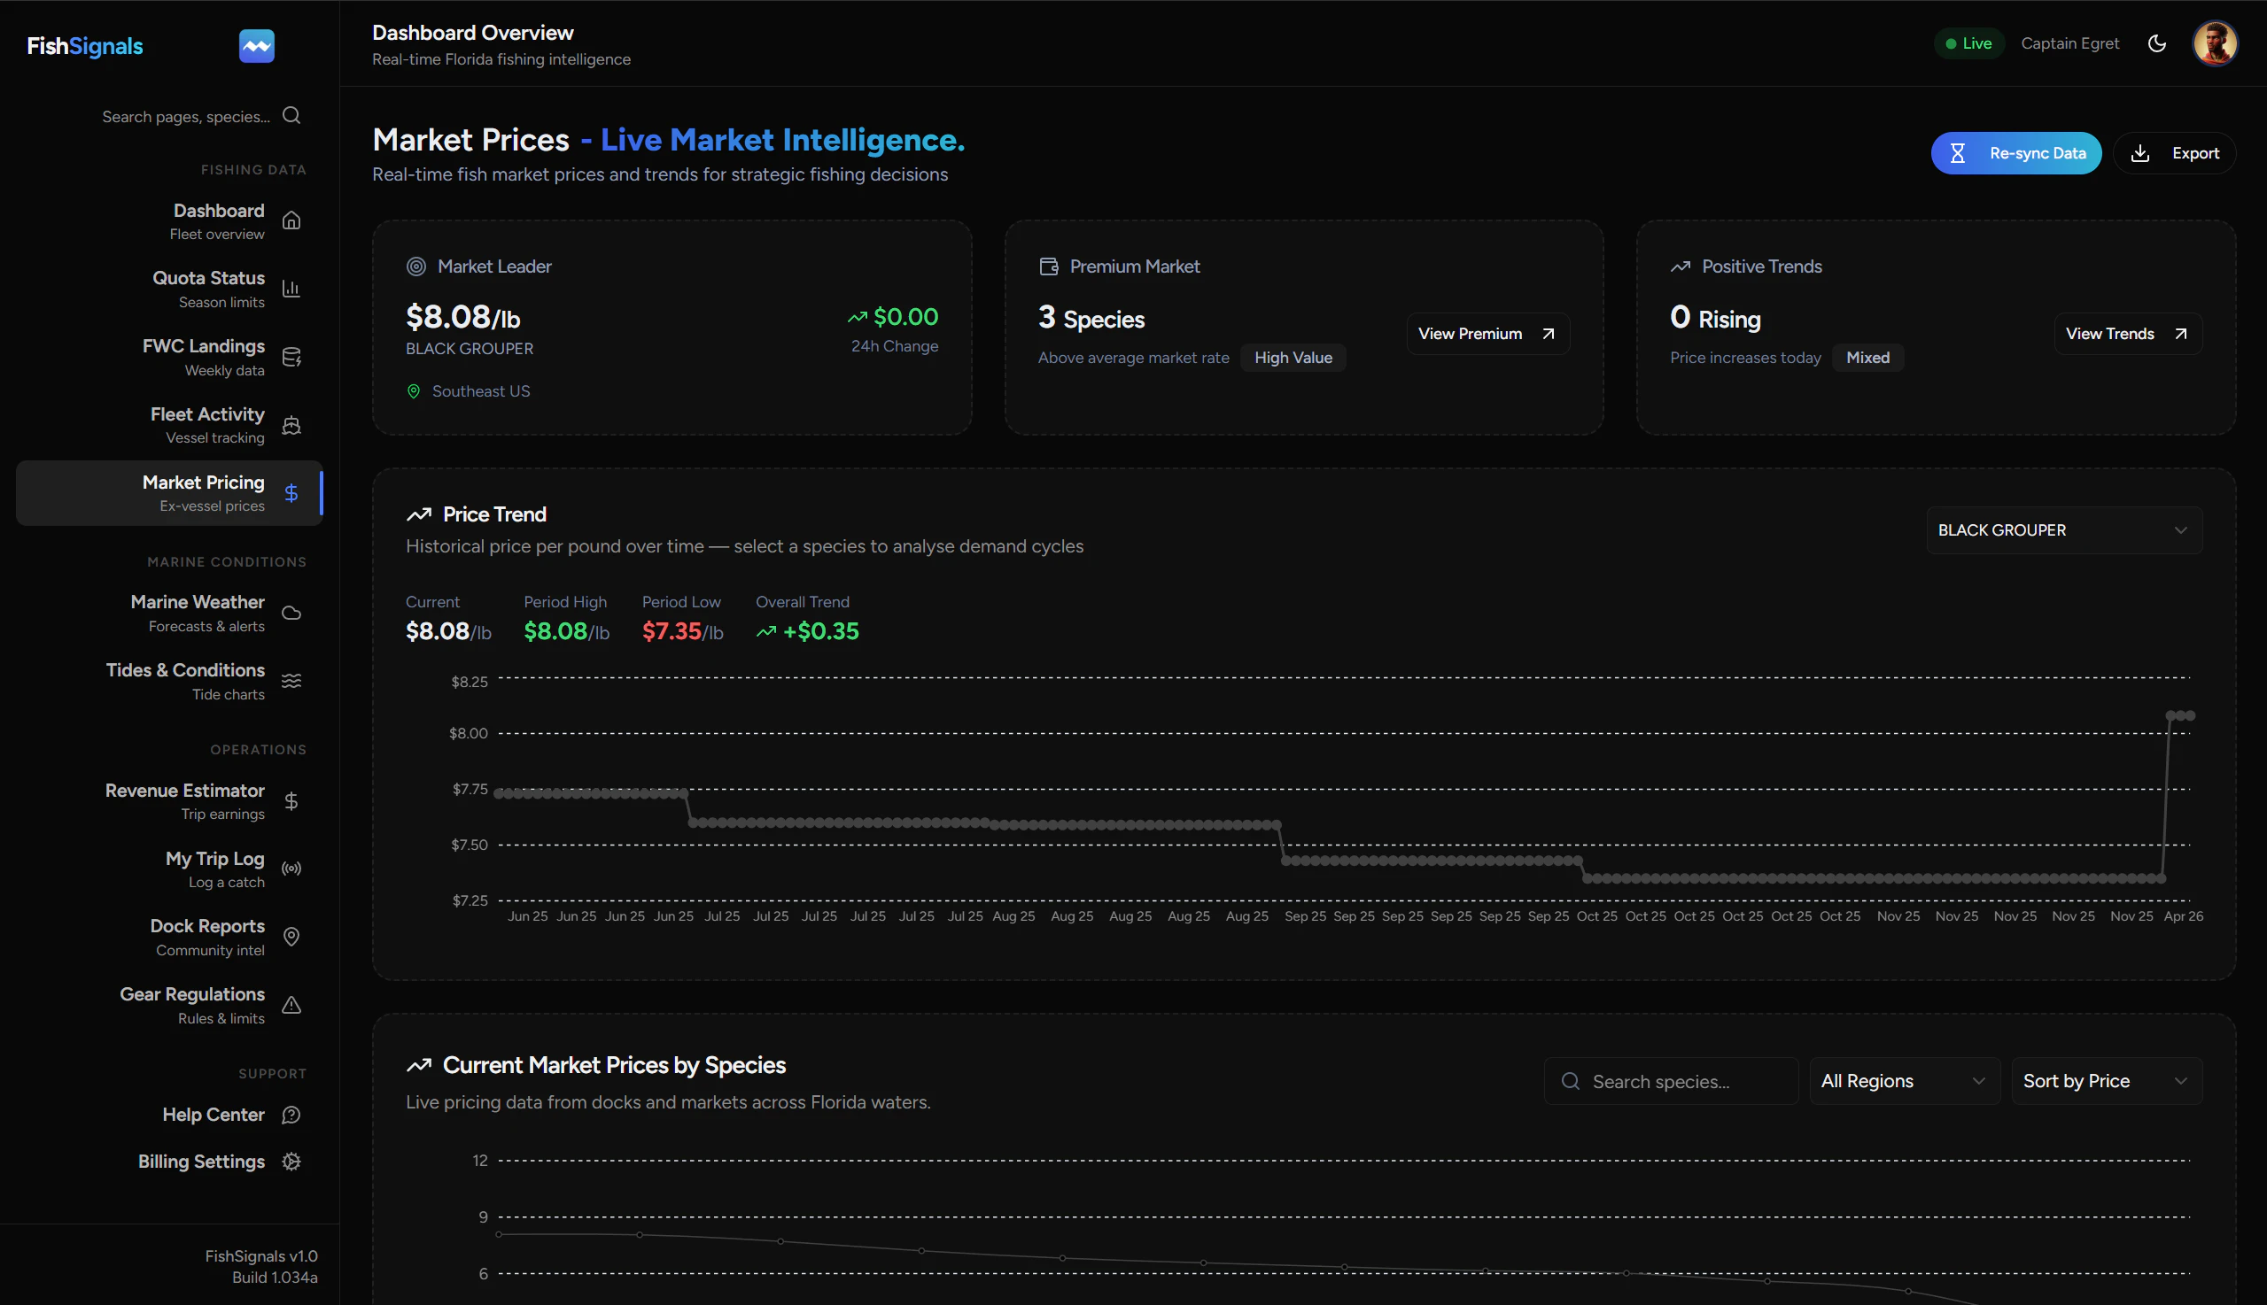
Task: Click the Search species input field
Action: pyautogui.click(x=1672, y=1082)
